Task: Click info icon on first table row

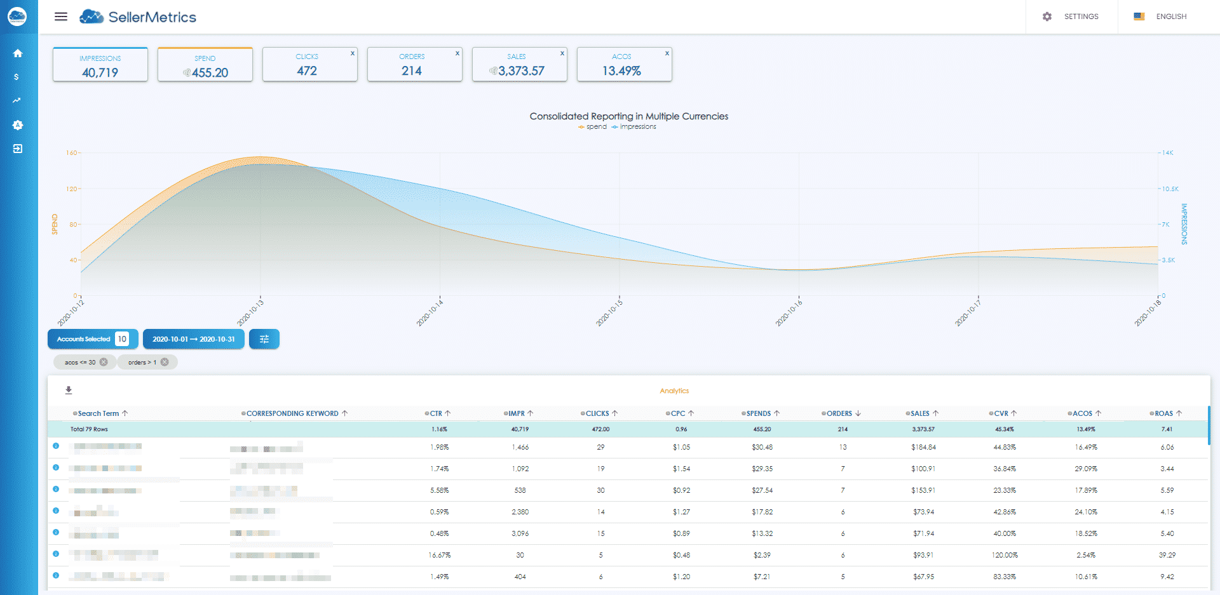Action: pyautogui.click(x=56, y=446)
